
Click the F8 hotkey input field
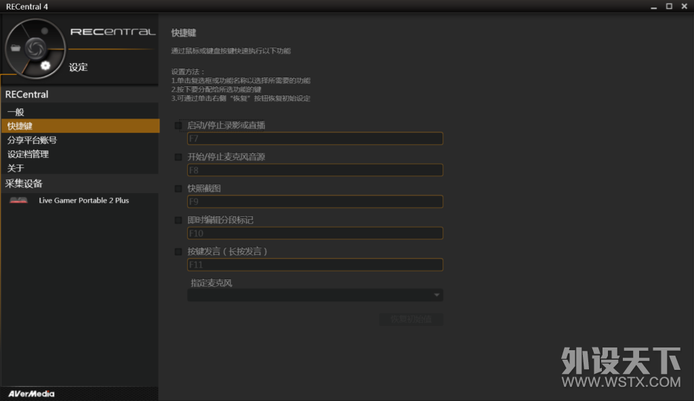315,170
